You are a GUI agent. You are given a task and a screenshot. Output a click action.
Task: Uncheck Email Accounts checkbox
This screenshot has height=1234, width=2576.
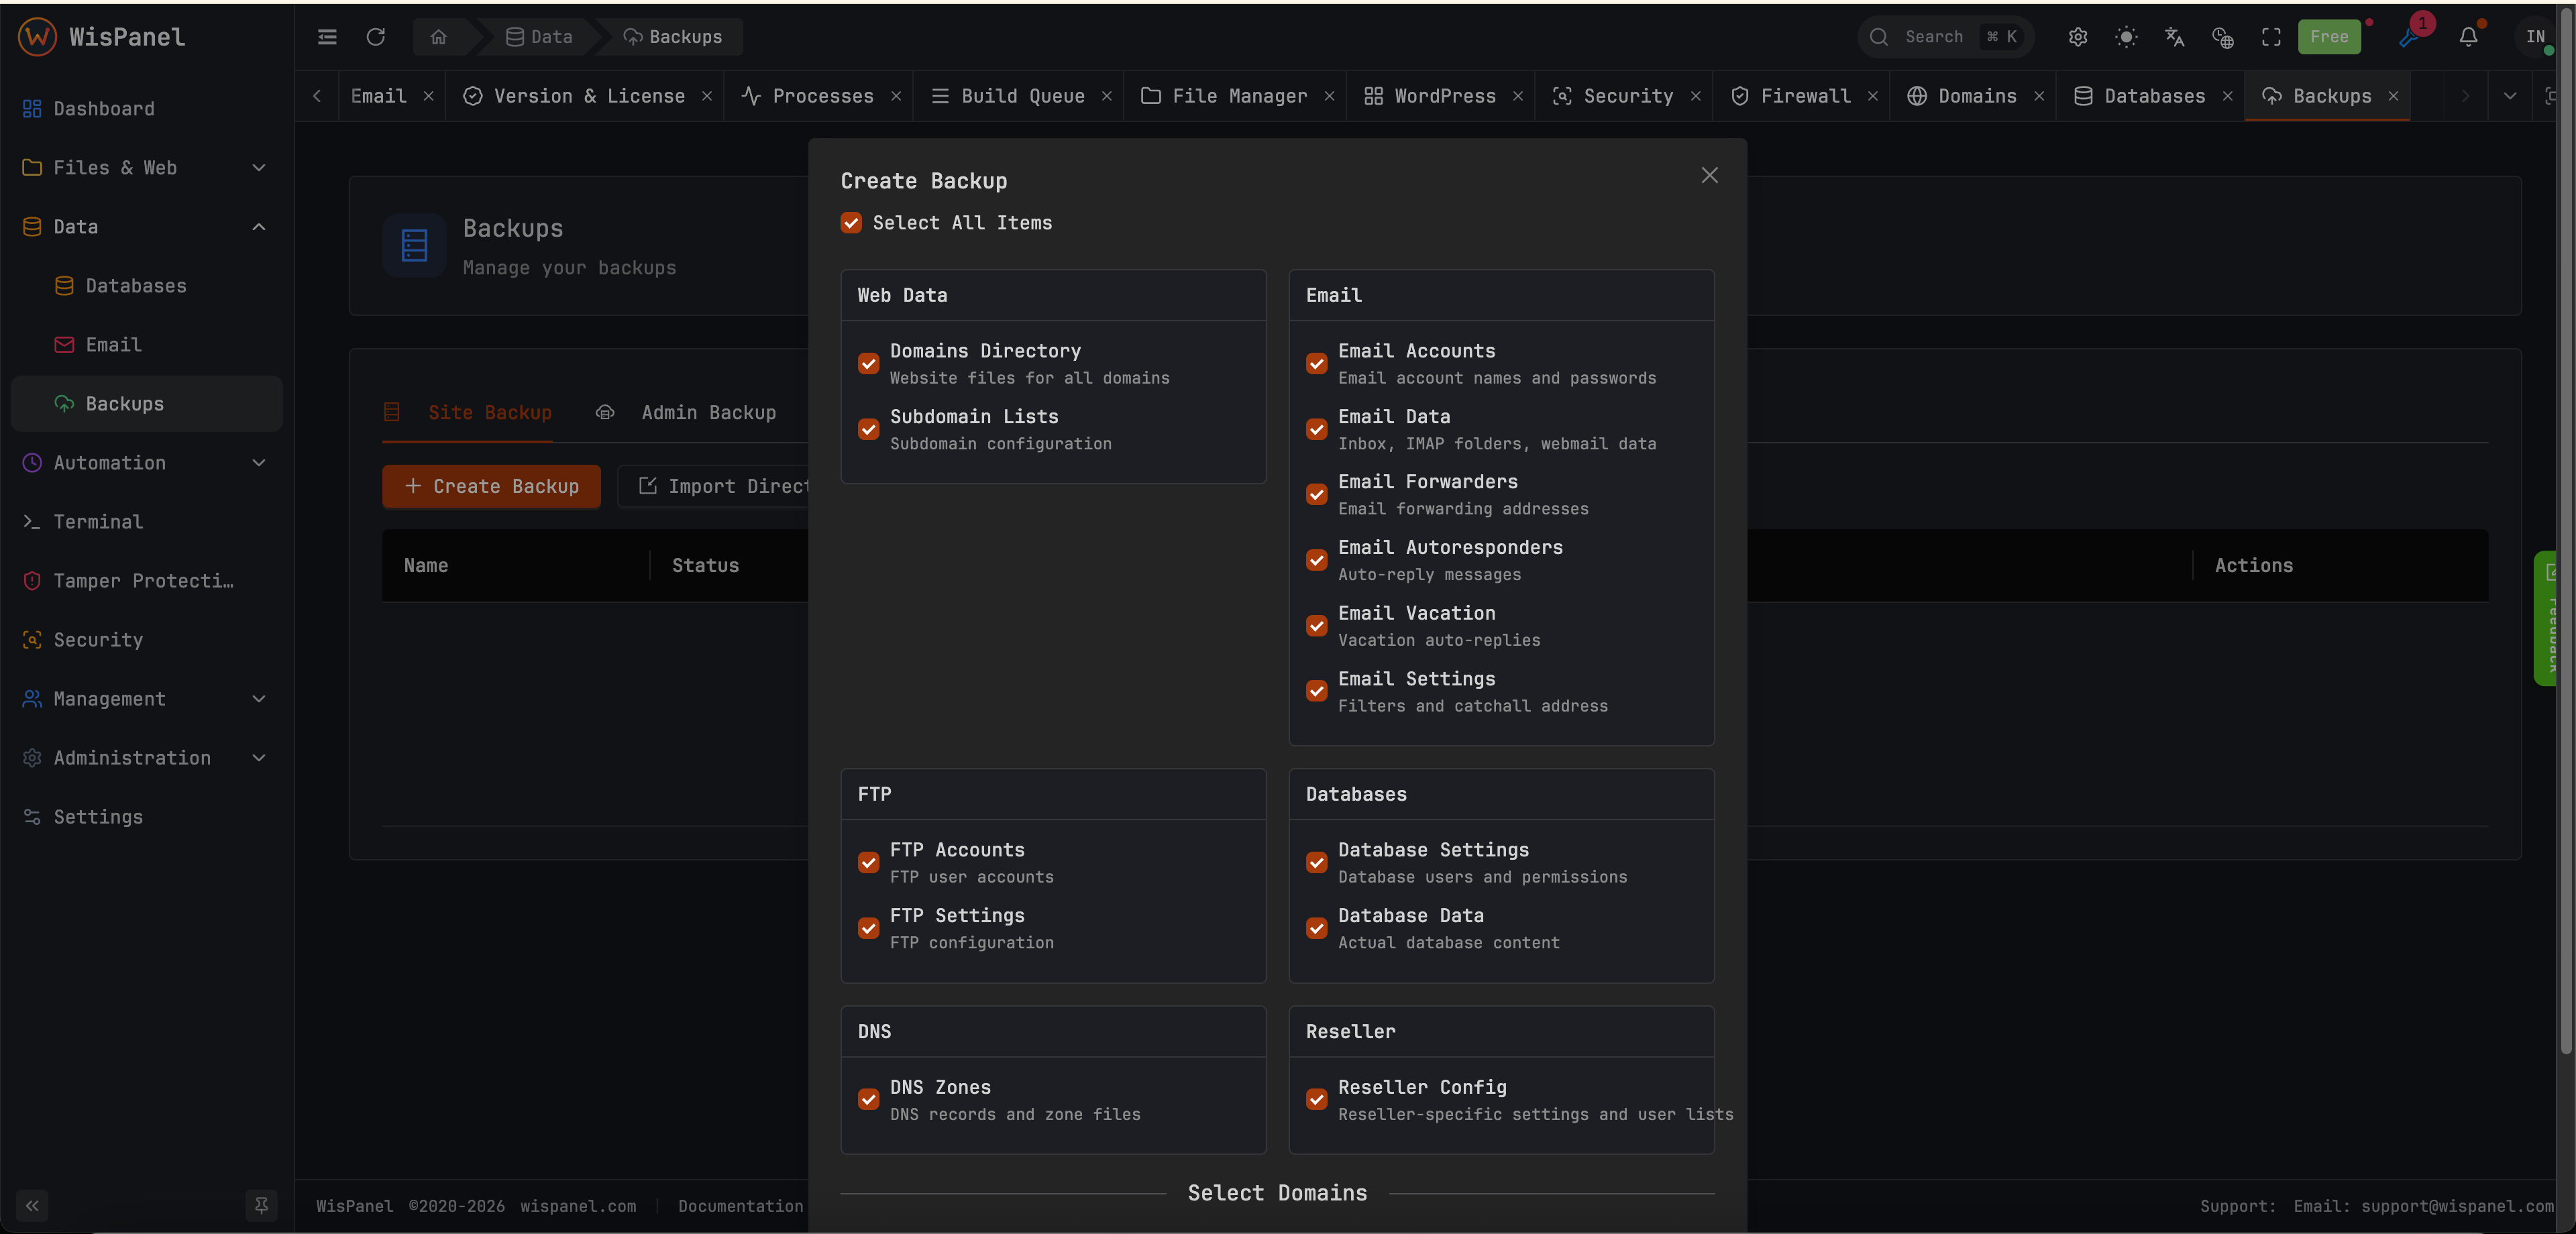click(1316, 364)
